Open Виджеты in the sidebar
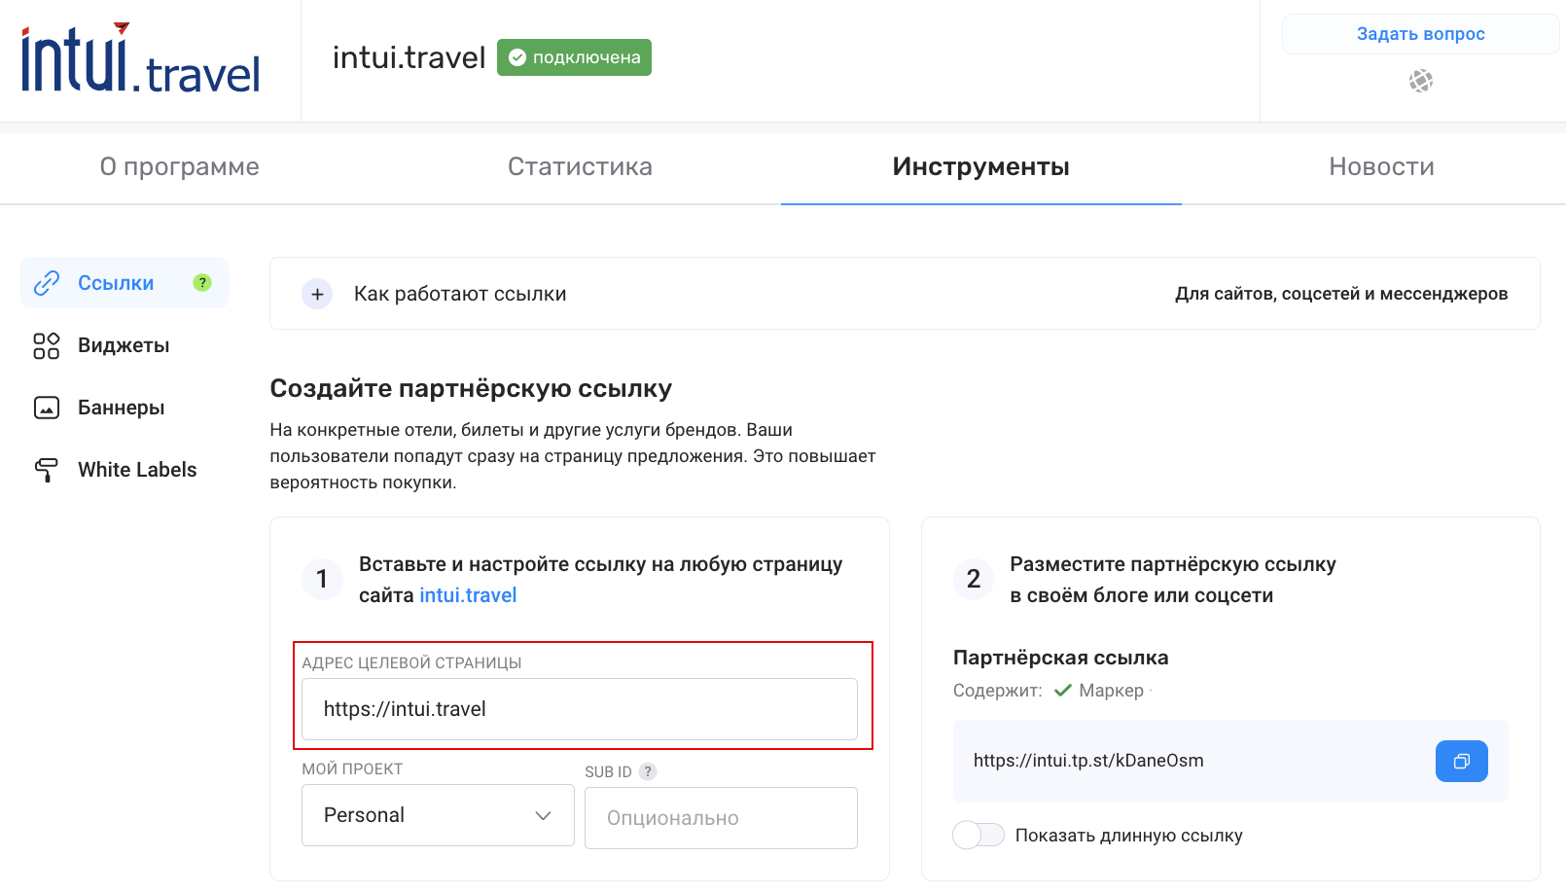The height and width of the screenshot is (893, 1566). pos(124,345)
